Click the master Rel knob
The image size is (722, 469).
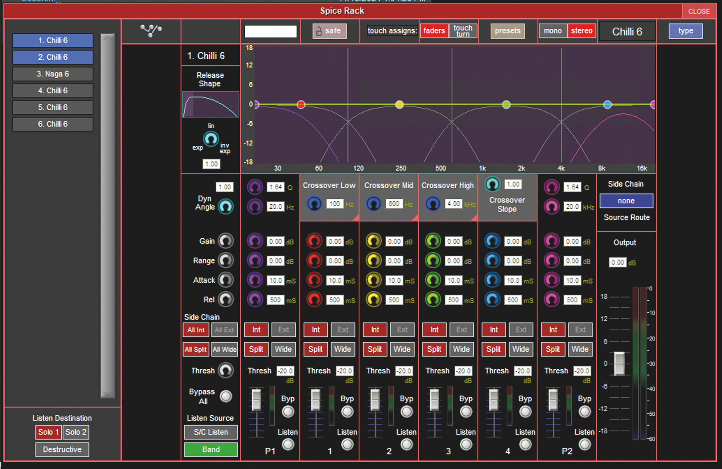click(x=226, y=299)
